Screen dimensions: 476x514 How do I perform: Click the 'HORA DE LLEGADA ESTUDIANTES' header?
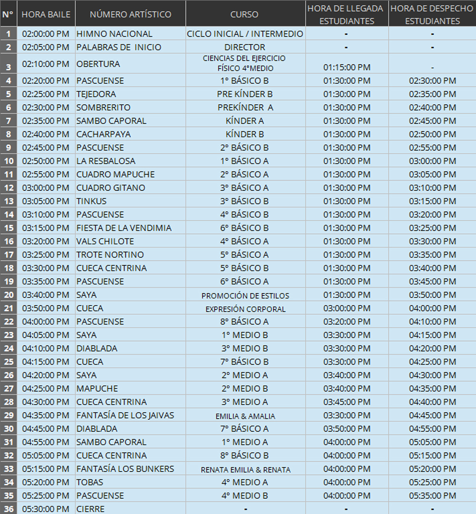pyautogui.click(x=347, y=14)
